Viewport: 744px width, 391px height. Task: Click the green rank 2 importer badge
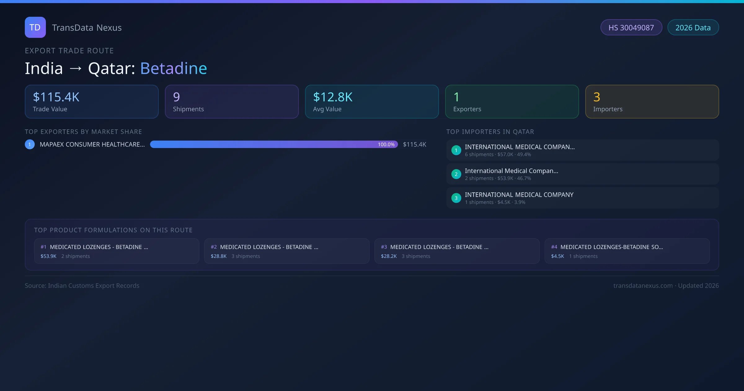click(x=456, y=174)
